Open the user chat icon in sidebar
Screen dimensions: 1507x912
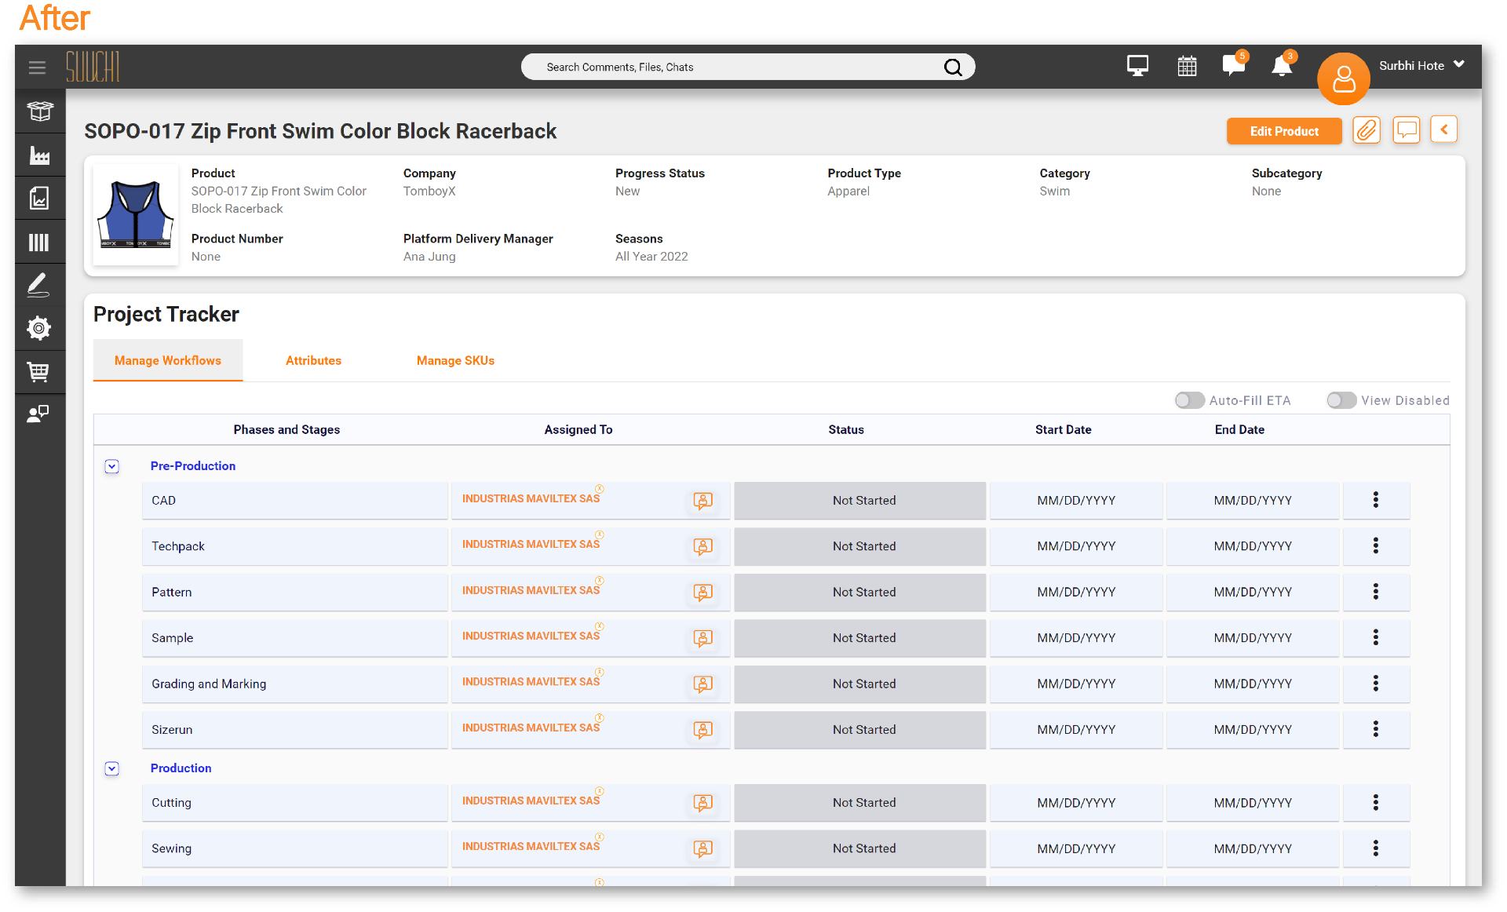coord(39,414)
